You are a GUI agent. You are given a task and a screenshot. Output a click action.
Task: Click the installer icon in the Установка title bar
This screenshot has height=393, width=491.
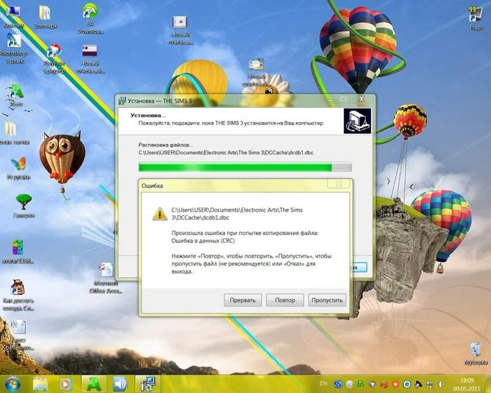pos(122,101)
